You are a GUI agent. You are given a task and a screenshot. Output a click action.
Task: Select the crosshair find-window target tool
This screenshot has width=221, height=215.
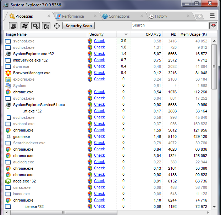click(57, 26)
